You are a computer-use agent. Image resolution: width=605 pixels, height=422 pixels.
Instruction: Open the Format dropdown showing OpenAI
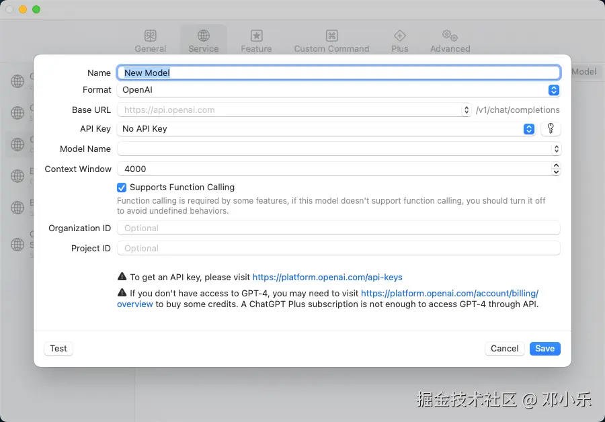point(339,90)
